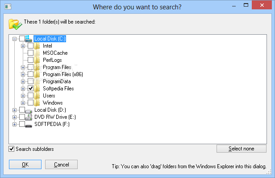This screenshot has width=275, height=178.
Task: Collapse the Local Disk (C:) tree node
Action: [15, 39]
